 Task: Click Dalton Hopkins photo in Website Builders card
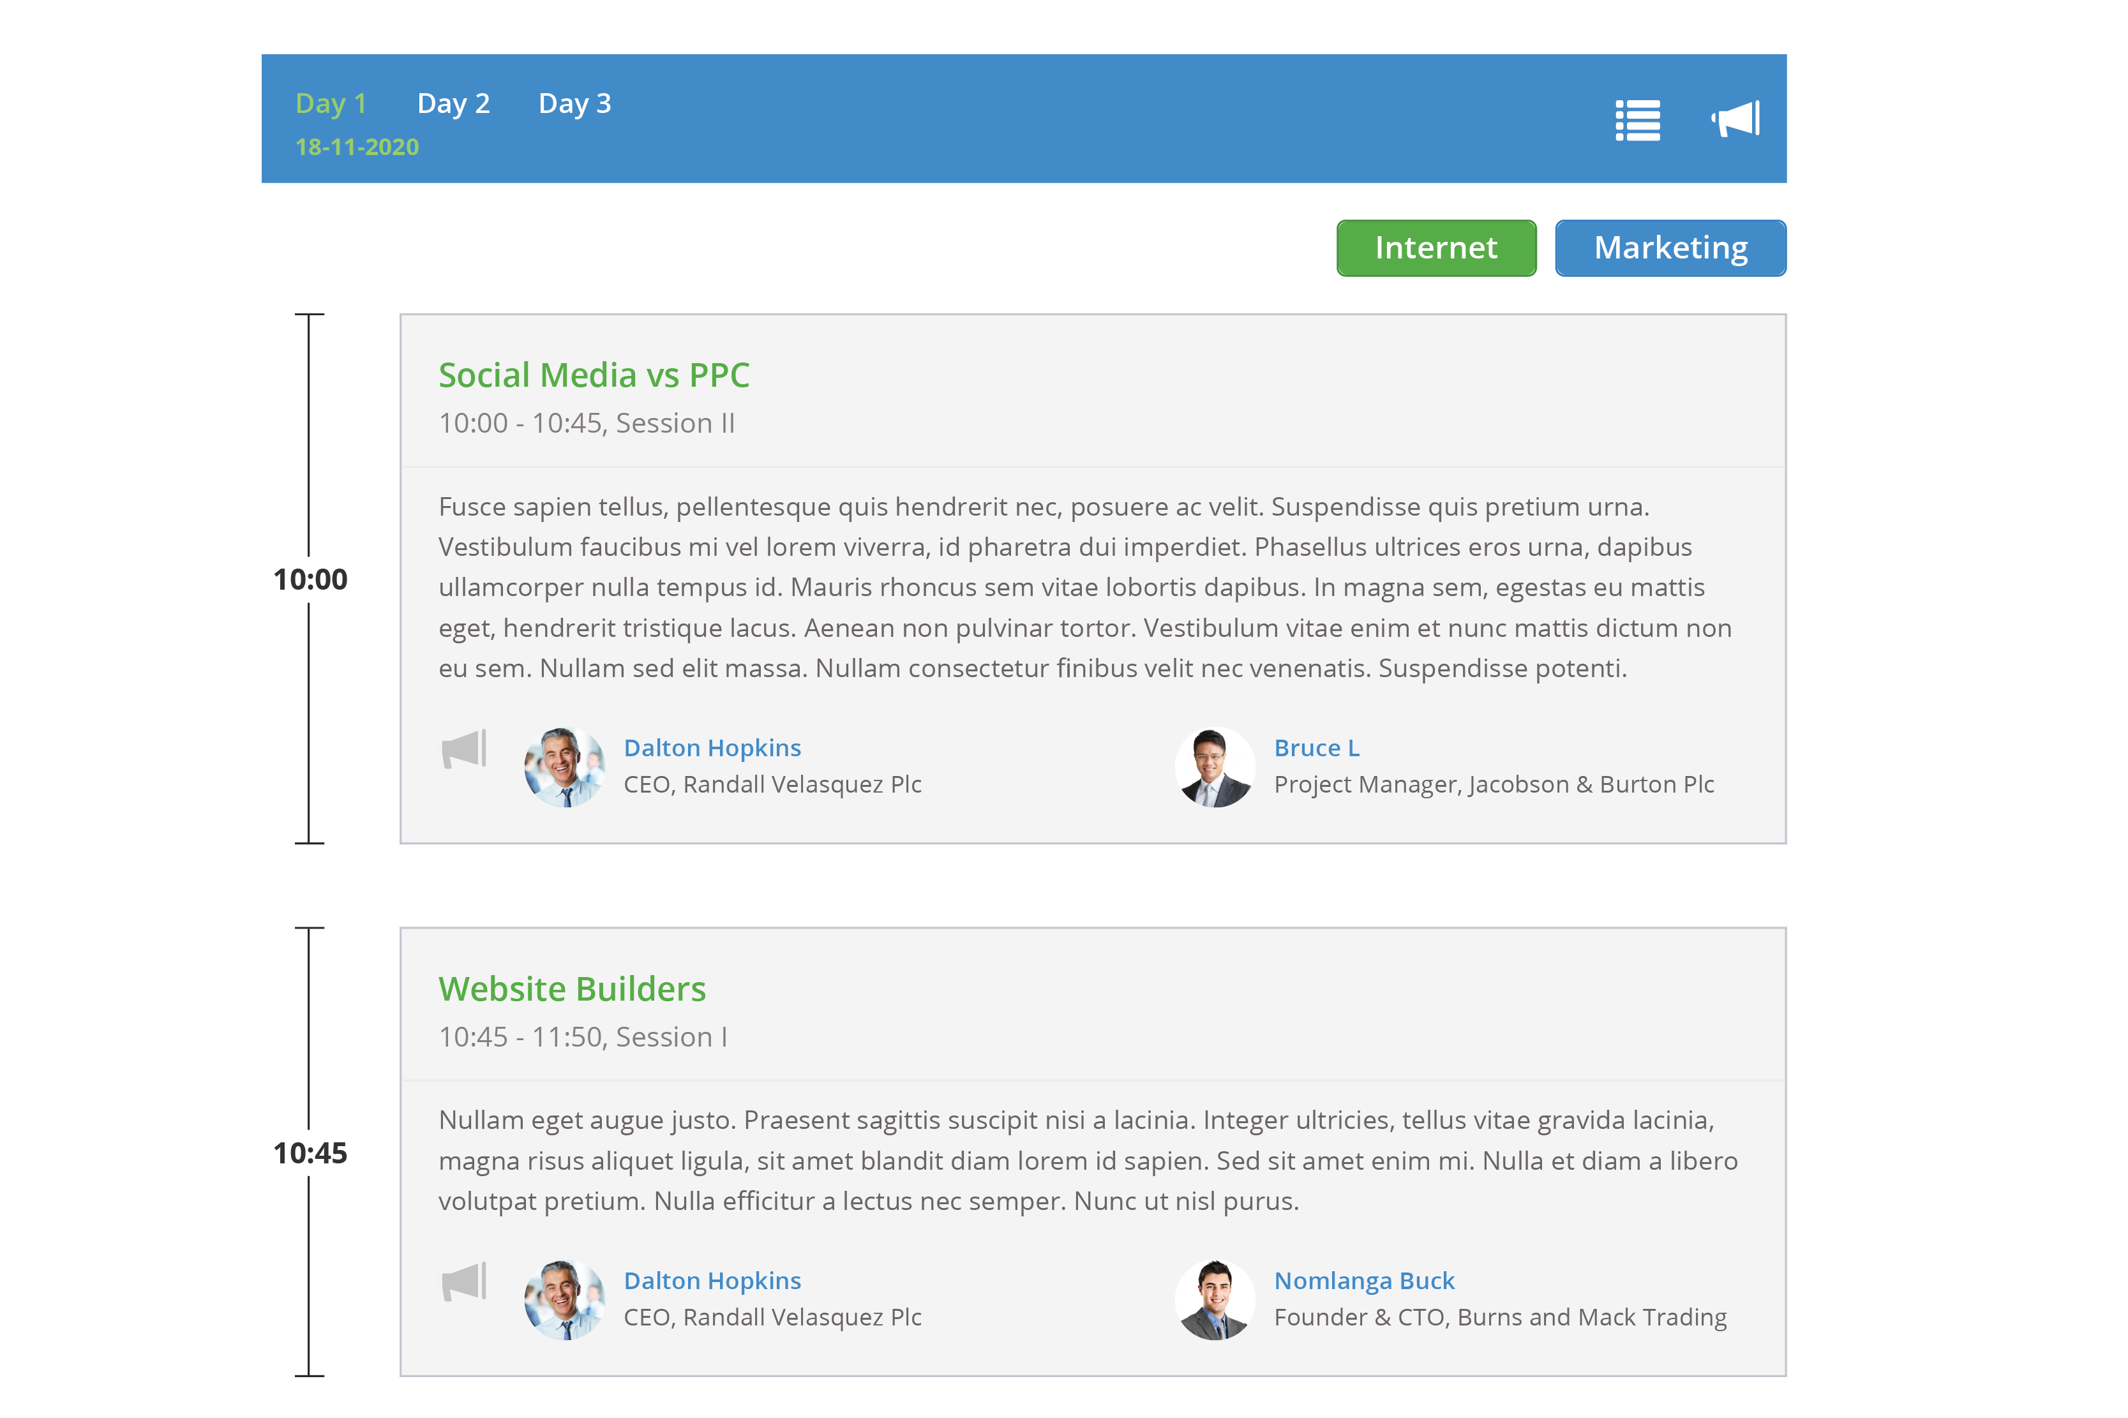(564, 1299)
